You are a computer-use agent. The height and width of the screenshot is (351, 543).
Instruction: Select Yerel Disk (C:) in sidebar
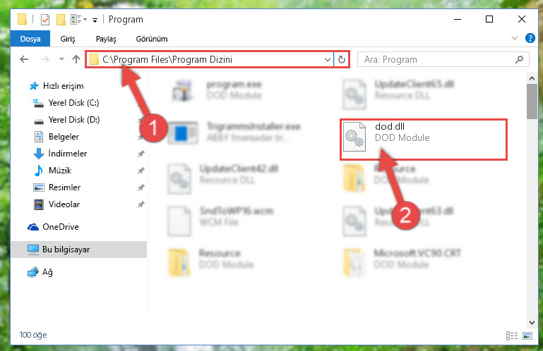pyautogui.click(x=73, y=103)
